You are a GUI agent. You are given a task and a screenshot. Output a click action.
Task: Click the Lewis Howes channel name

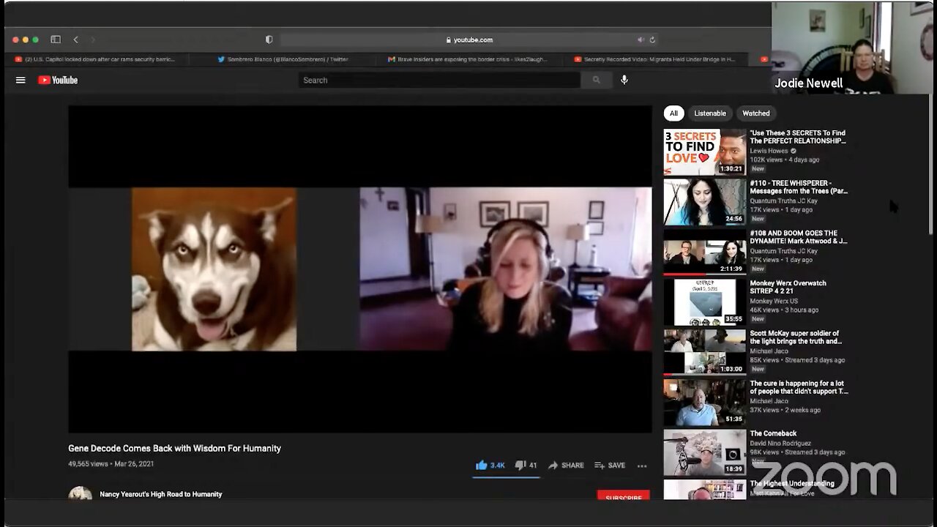(x=769, y=151)
